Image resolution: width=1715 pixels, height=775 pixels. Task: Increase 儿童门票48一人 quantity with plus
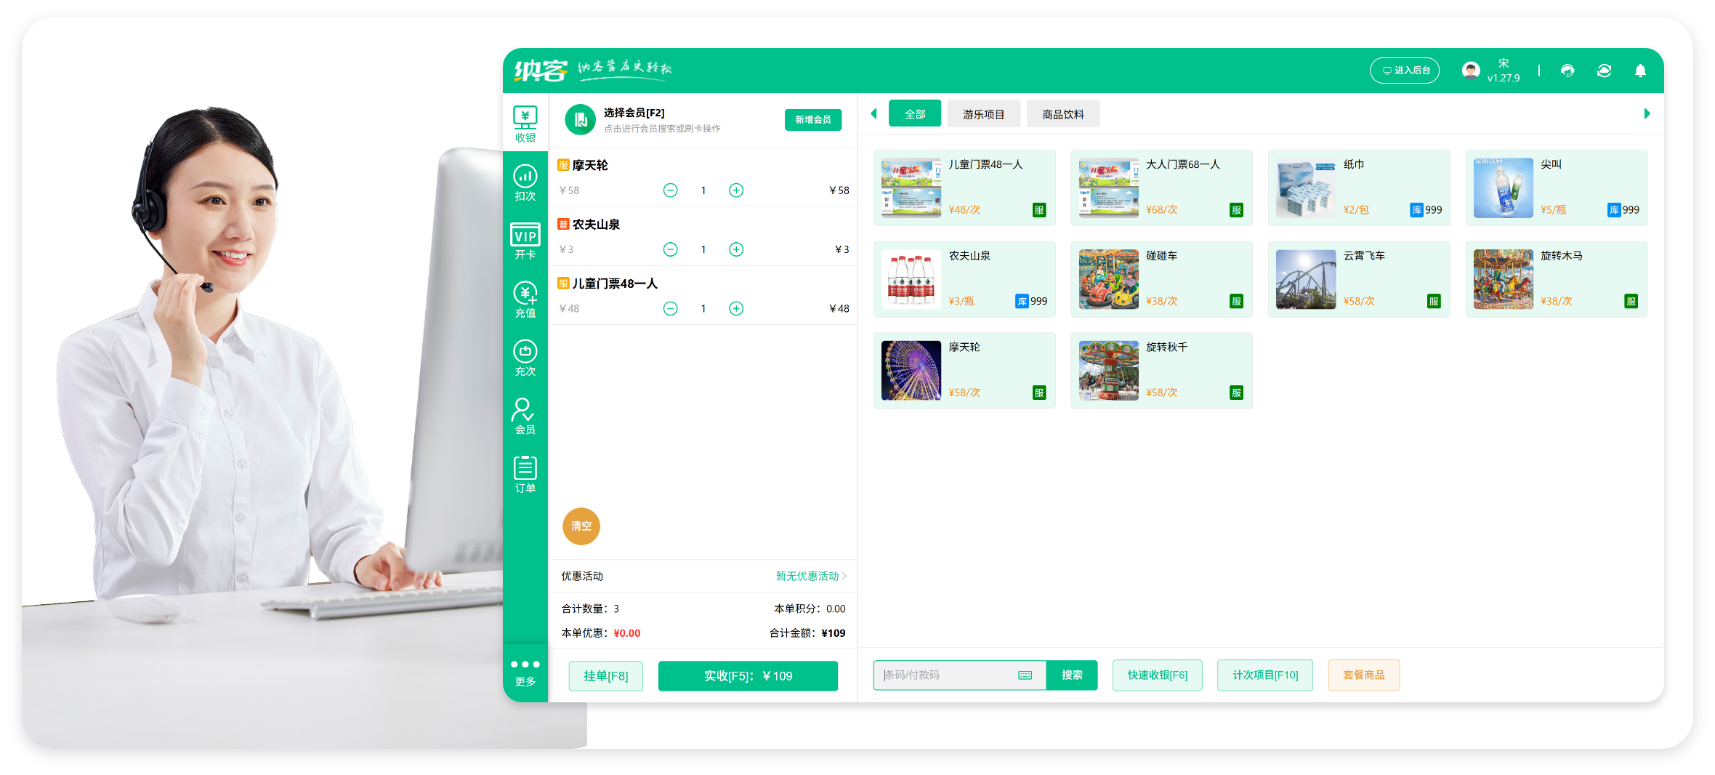736,308
